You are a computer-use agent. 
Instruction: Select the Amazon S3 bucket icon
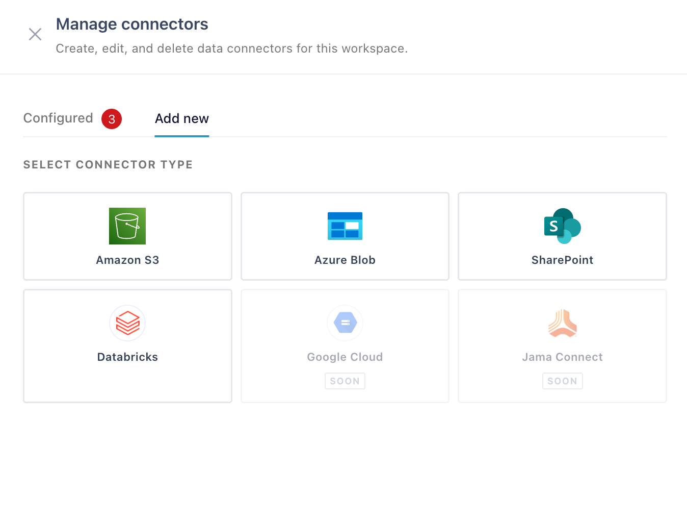pyautogui.click(x=127, y=226)
